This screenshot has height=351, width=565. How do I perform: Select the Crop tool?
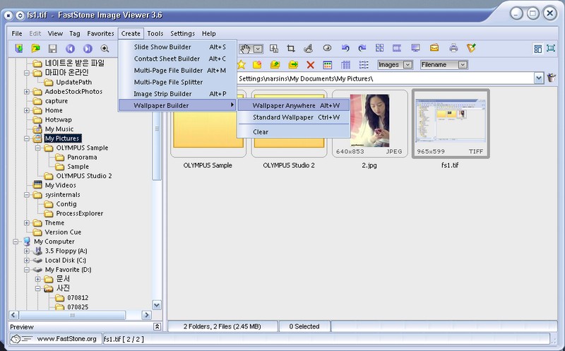coord(291,48)
